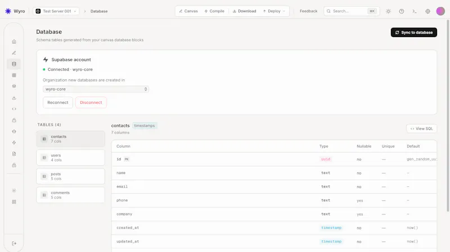Screen dimensions: 450x252
Task: Click the user avatar in top bar
Action: [440, 11]
